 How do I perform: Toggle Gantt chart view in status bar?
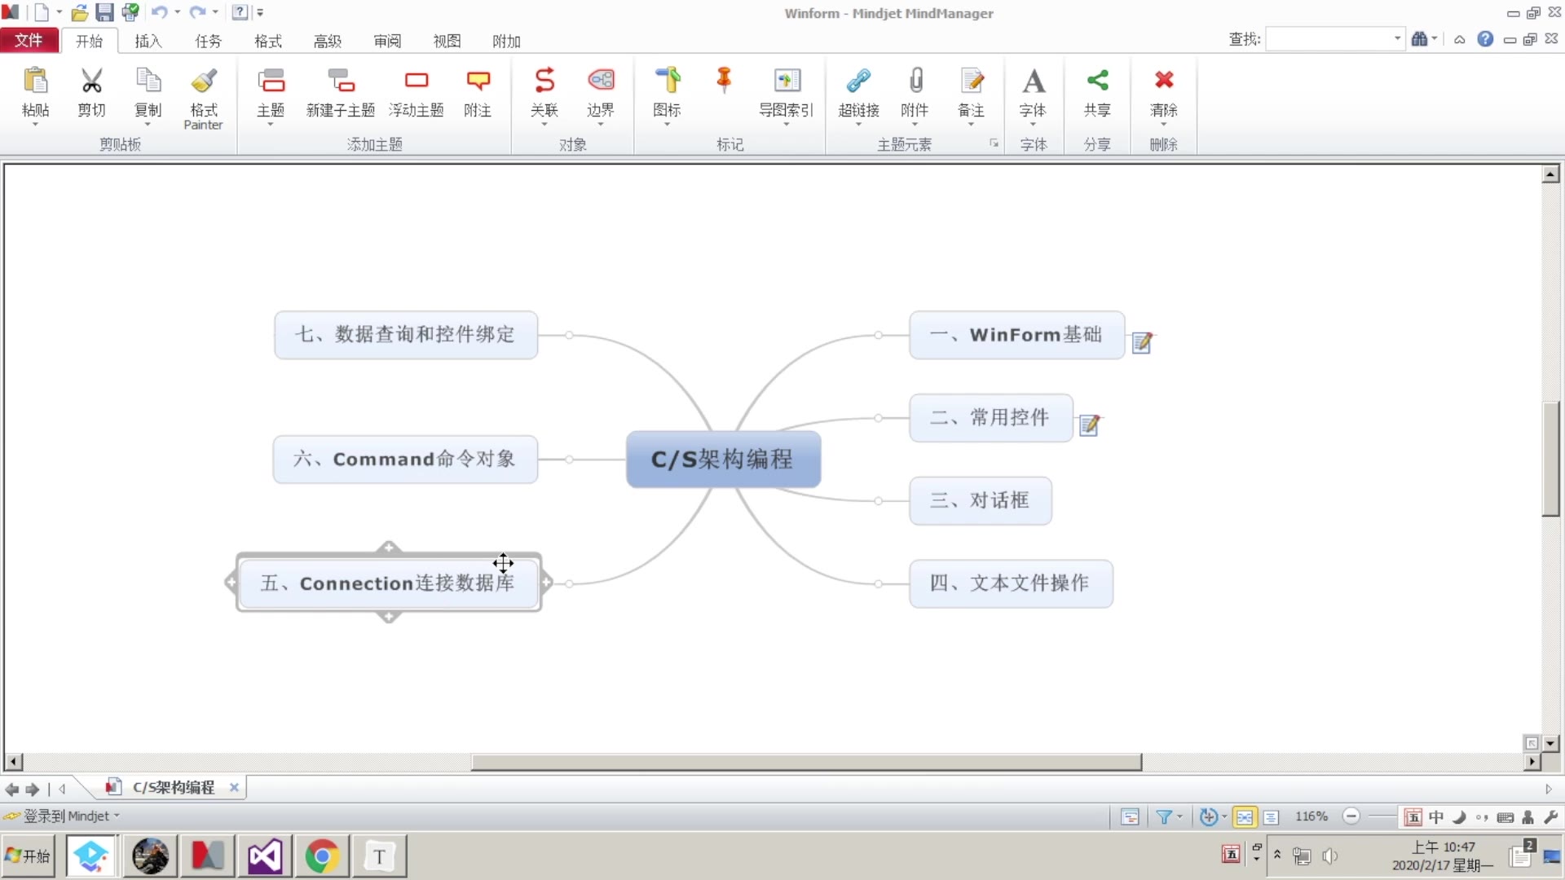point(1130,816)
